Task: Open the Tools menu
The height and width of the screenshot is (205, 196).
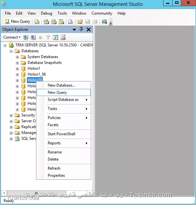Action: point(62,13)
